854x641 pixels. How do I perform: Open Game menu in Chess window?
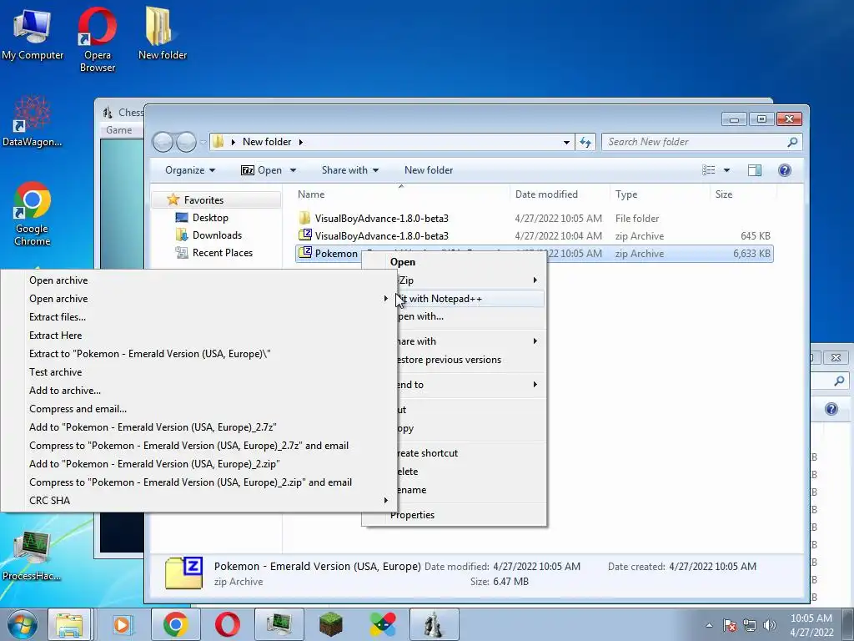point(118,130)
